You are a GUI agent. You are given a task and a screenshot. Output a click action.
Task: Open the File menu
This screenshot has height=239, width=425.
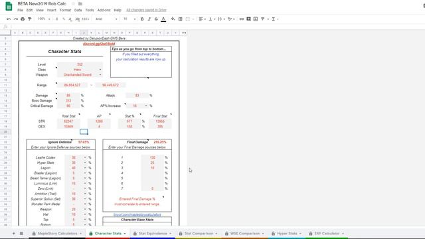[x=21, y=10]
